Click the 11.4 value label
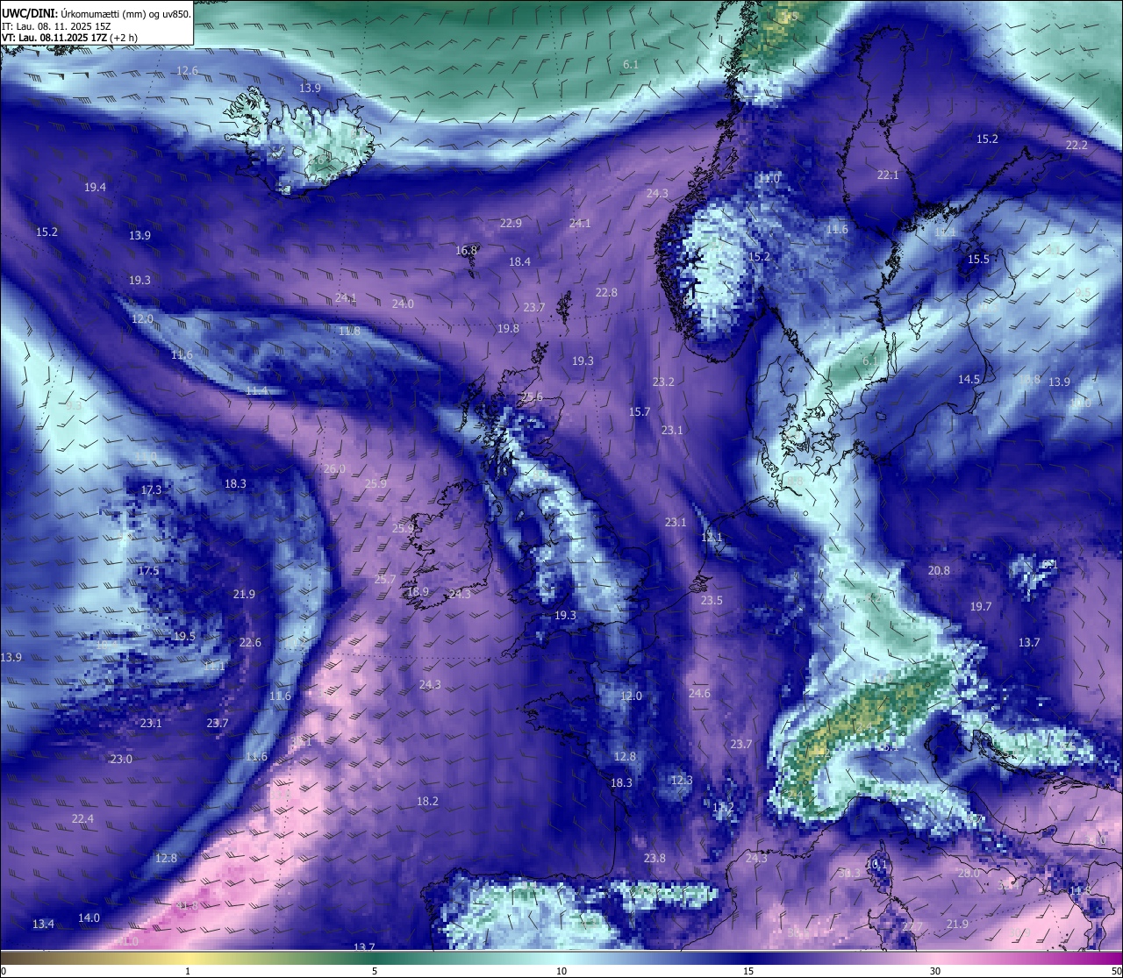The width and height of the screenshot is (1123, 978). point(256,390)
